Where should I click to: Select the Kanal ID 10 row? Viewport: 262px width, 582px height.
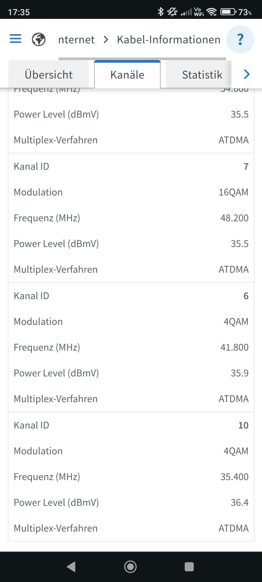131,425
